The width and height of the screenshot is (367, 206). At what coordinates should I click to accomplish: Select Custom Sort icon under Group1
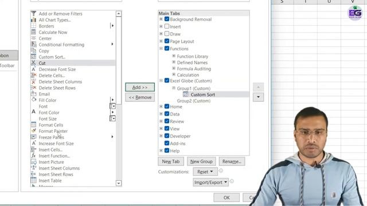click(x=186, y=94)
